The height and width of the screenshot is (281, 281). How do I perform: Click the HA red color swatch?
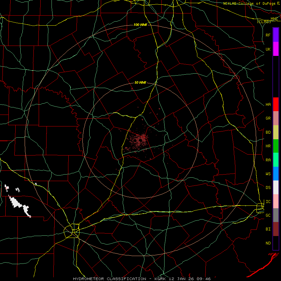click(x=276, y=104)
